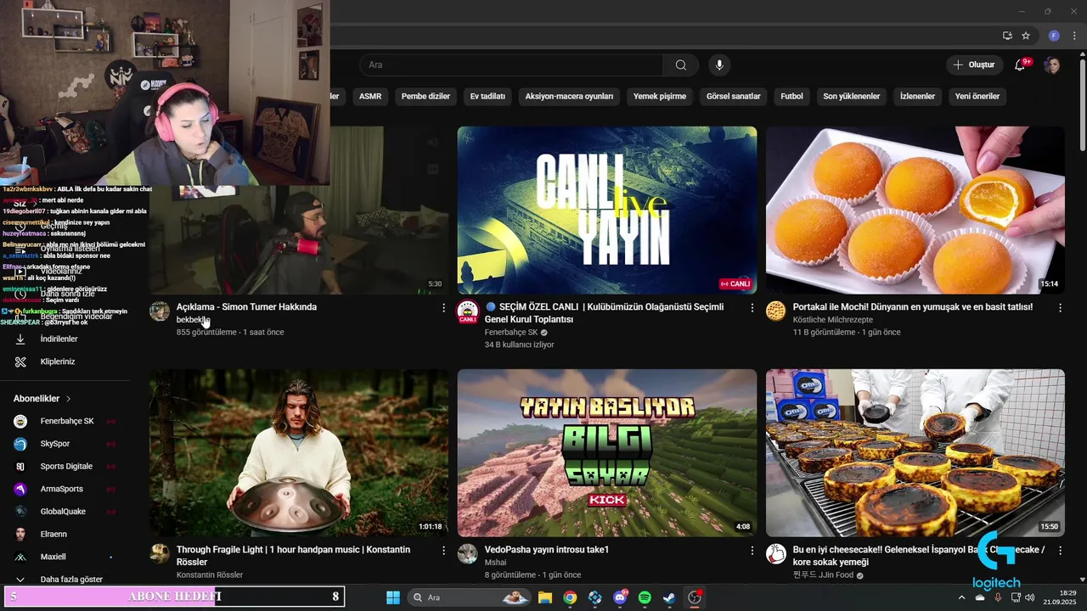Screen dimensions: 1087x611
Task: Open options menu for Açıklama - Simon Turner video
Action: click(443, 308)
